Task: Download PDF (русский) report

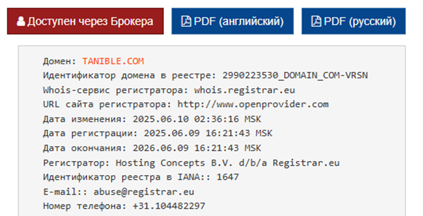Action: pyautogui.click(x=353, y=22)
